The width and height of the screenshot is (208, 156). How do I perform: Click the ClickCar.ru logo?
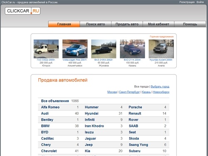22,11
